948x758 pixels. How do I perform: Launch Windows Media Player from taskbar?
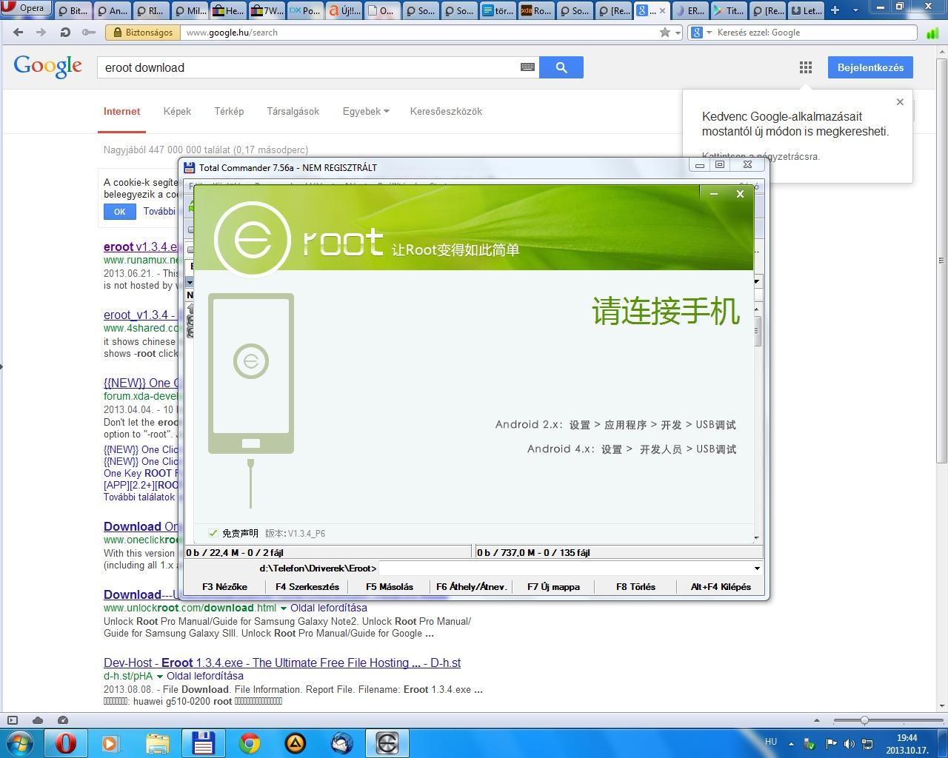click(111, 743)
